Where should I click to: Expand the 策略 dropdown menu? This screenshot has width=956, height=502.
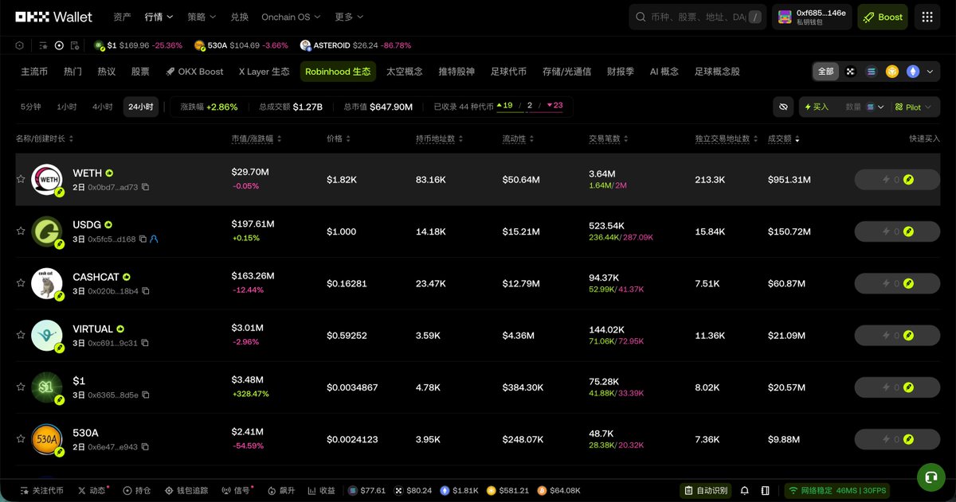pos(202,17)
